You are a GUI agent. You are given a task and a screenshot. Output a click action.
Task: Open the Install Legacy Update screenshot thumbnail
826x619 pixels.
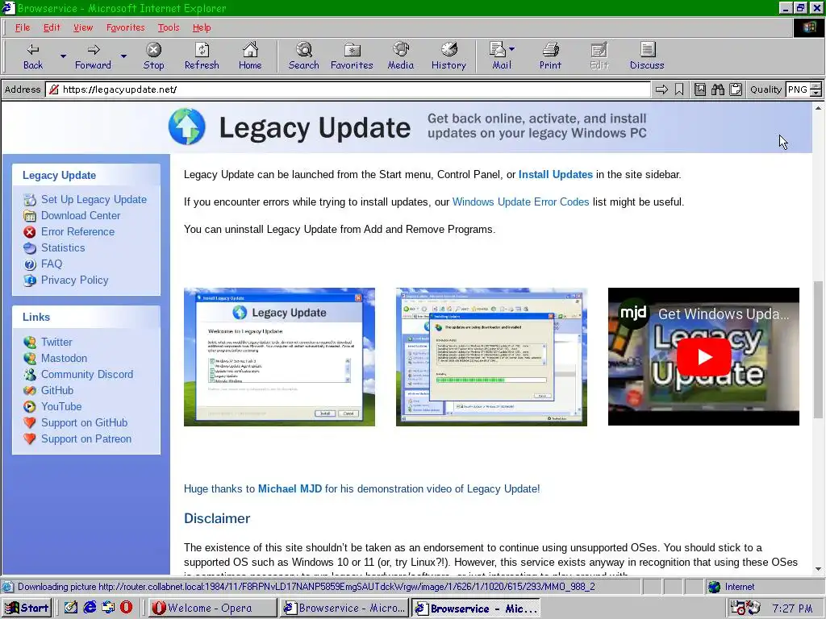click(279, 357)
